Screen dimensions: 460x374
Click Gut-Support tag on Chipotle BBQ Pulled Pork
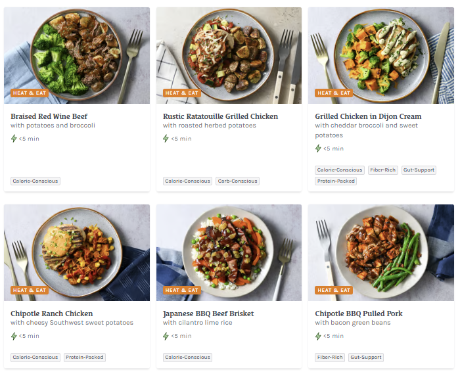[x=365, y=358]
